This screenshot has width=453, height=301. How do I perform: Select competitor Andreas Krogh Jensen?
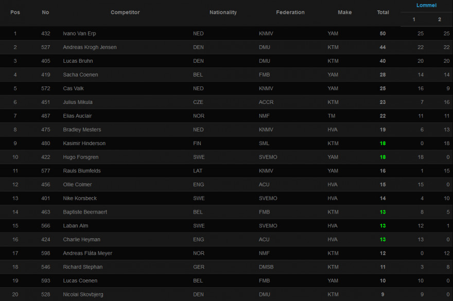click(90, 47)
